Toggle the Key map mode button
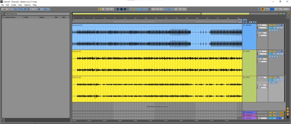 [x=266, y=9]
